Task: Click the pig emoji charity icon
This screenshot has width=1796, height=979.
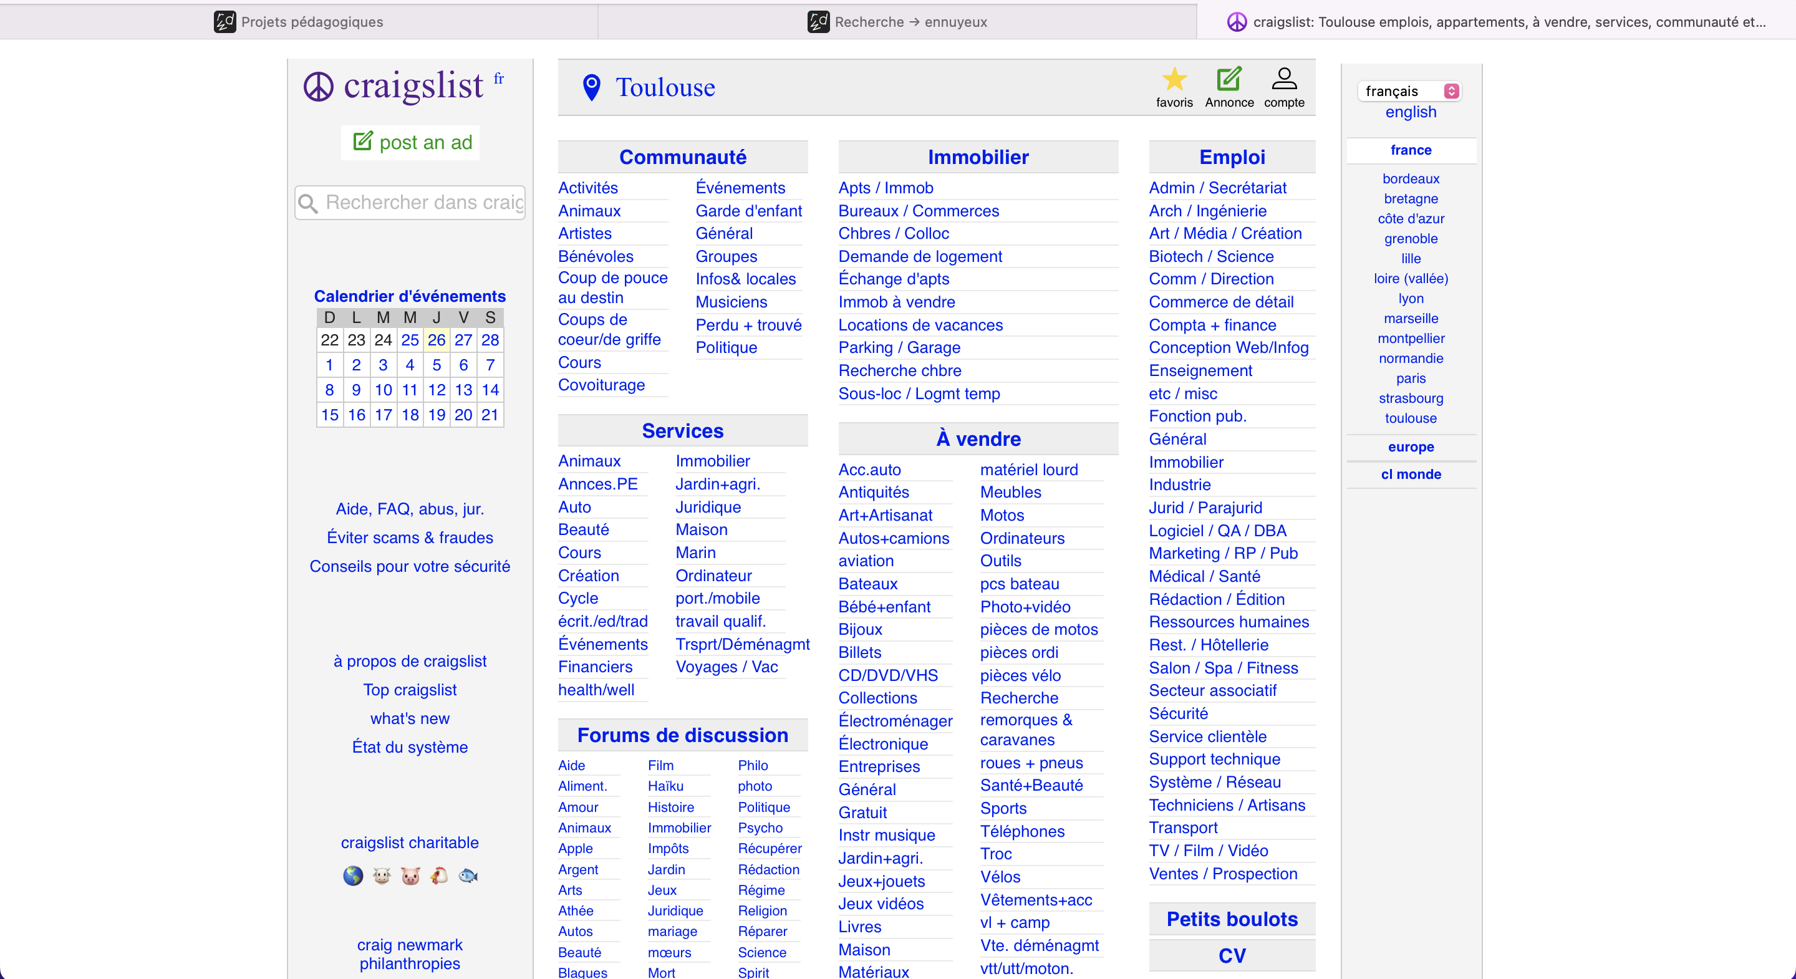Action: pos(411,876)
